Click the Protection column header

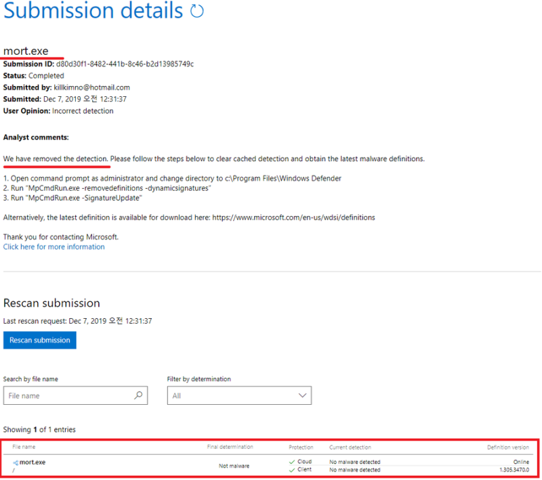[x=301, y=448]
